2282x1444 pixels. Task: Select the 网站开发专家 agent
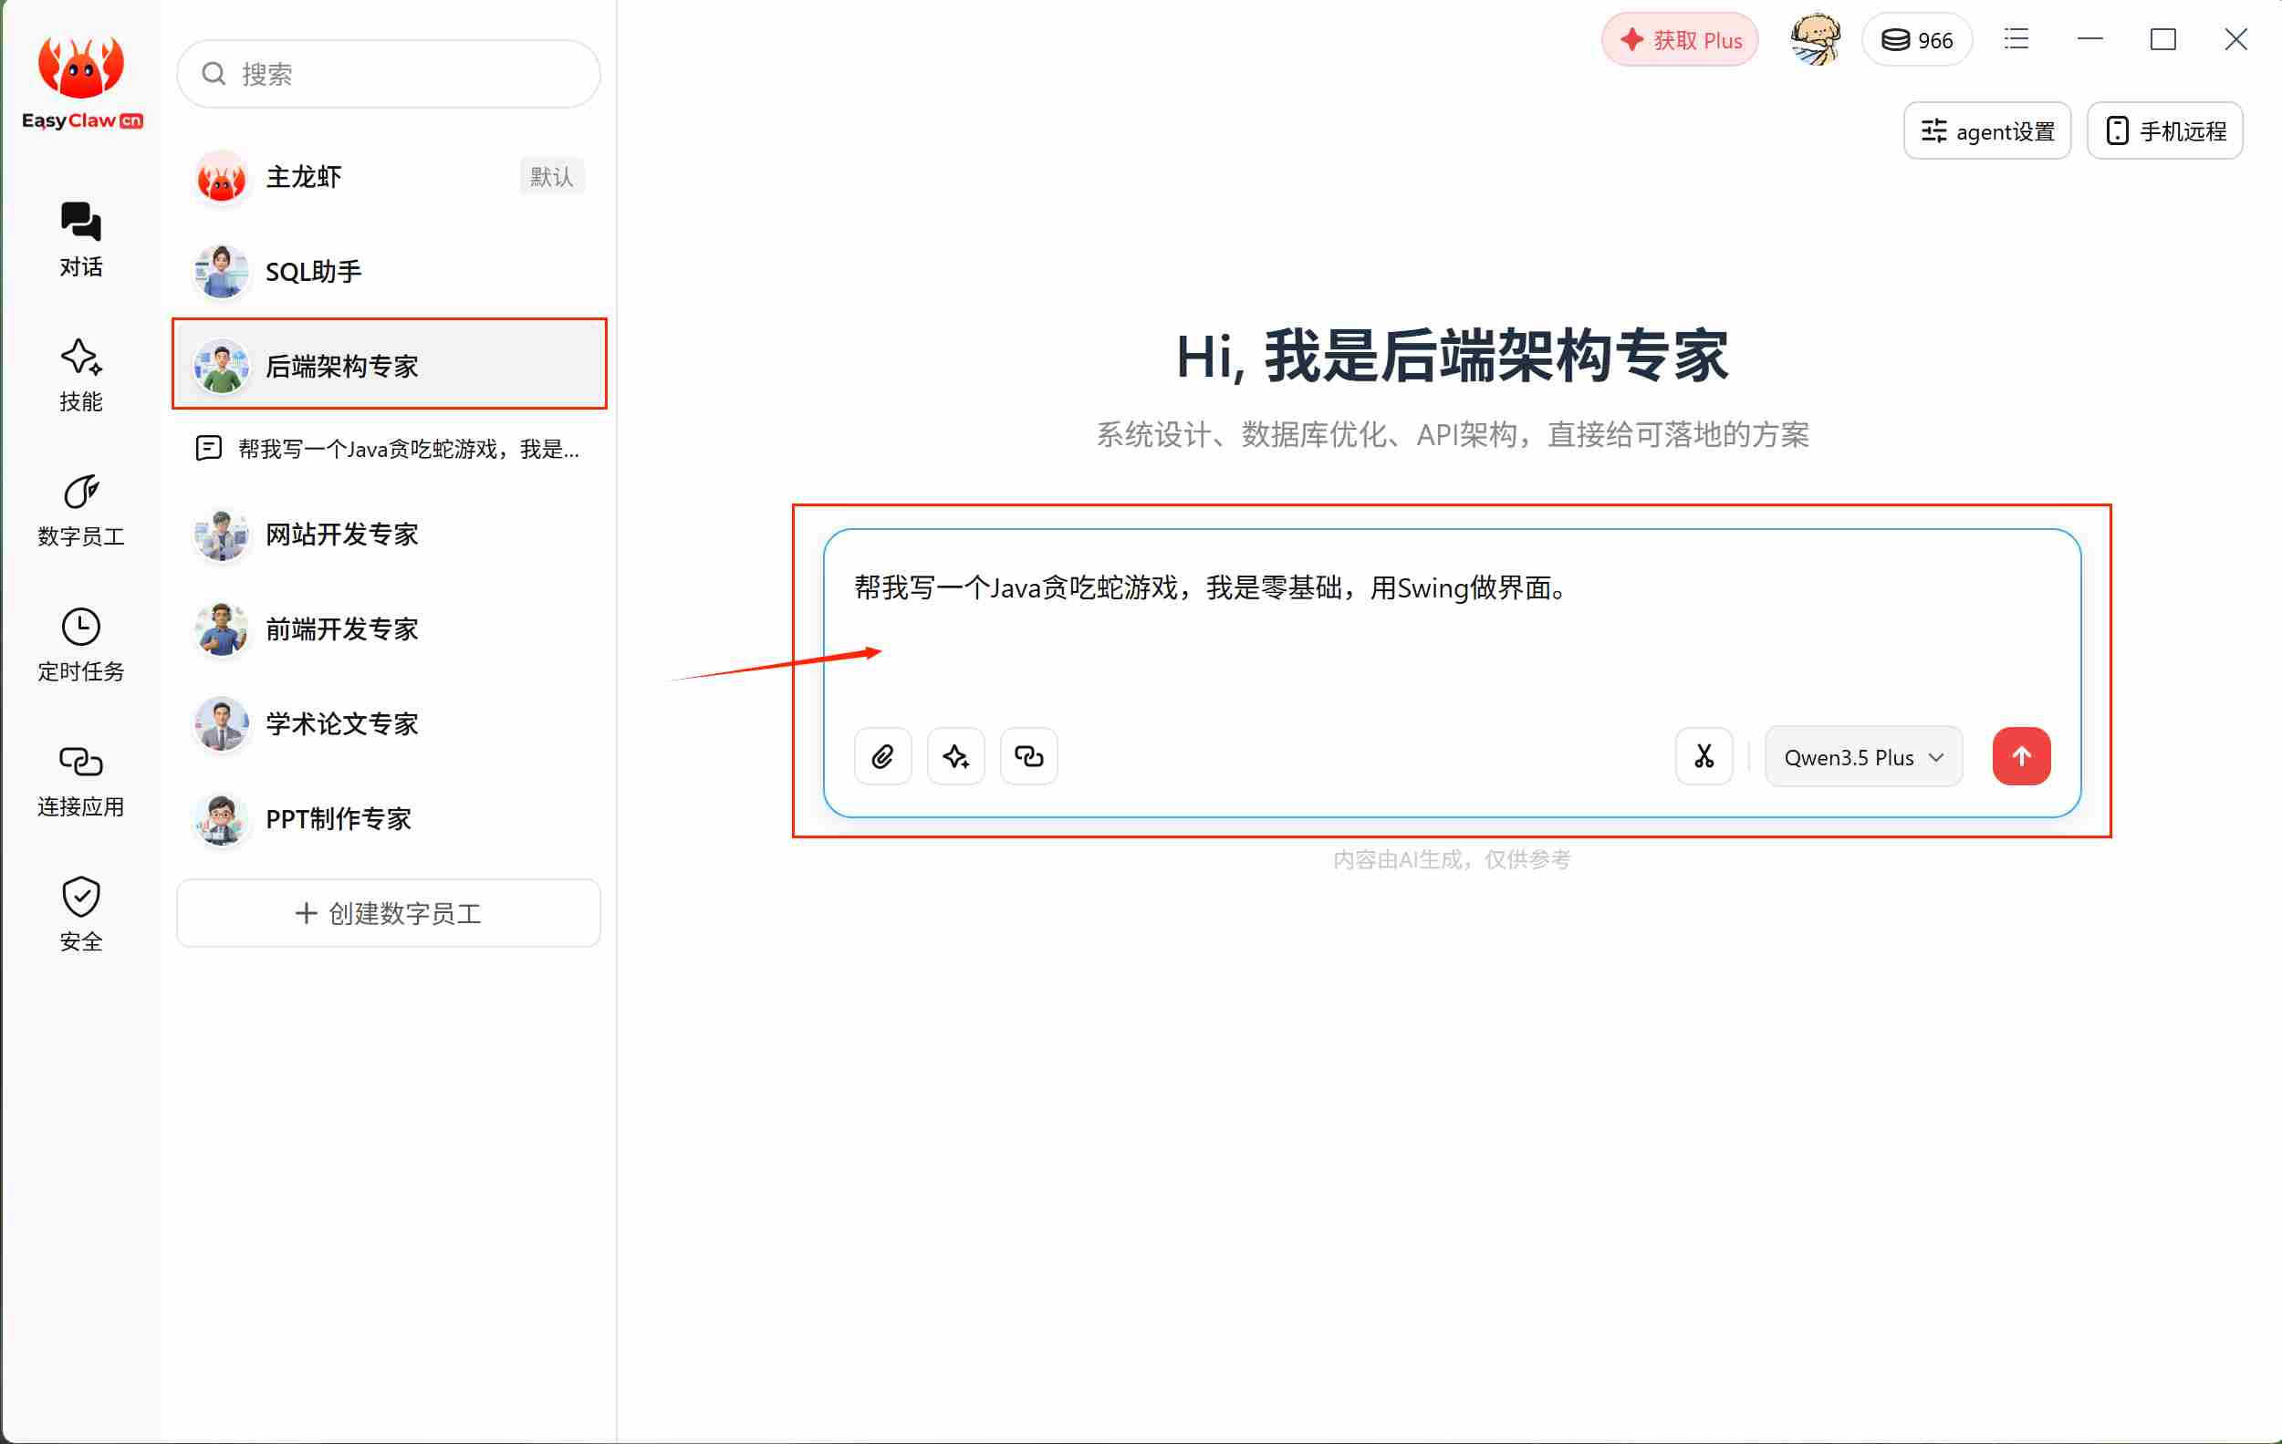point(389,535)
